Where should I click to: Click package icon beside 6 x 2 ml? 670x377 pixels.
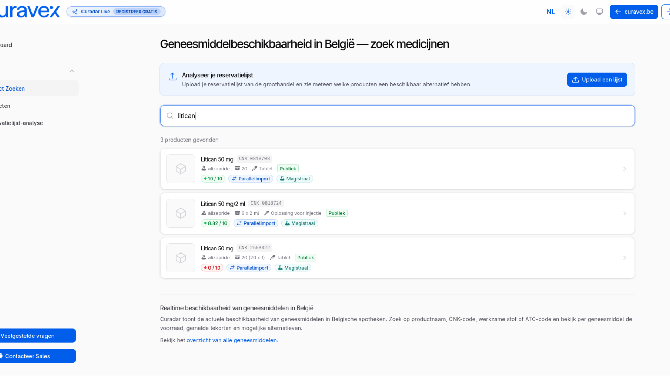pos(237,213)
